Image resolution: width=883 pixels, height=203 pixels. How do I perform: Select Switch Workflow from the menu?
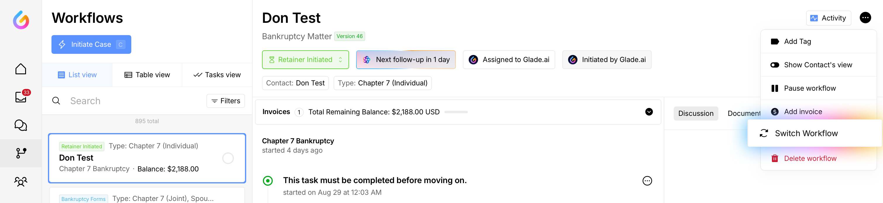[x=806, y=133]
